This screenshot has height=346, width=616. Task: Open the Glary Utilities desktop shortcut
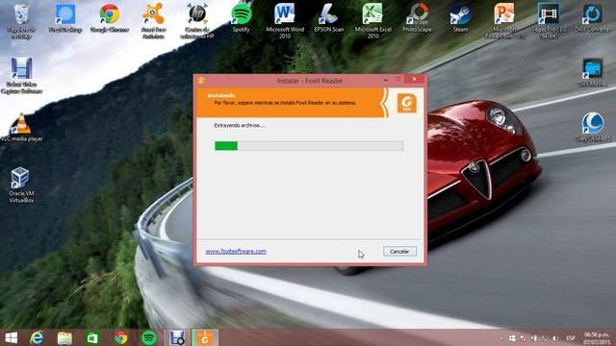[593, 126]
